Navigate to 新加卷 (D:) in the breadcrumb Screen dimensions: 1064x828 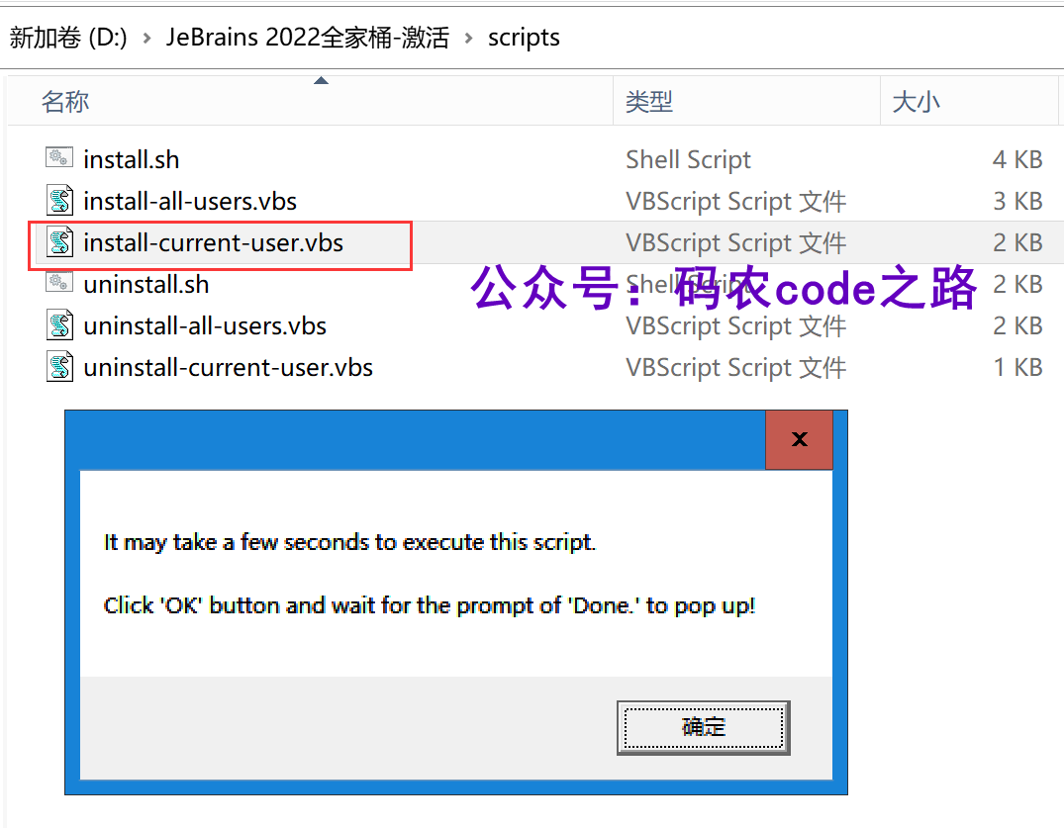[x=68, y=38]
